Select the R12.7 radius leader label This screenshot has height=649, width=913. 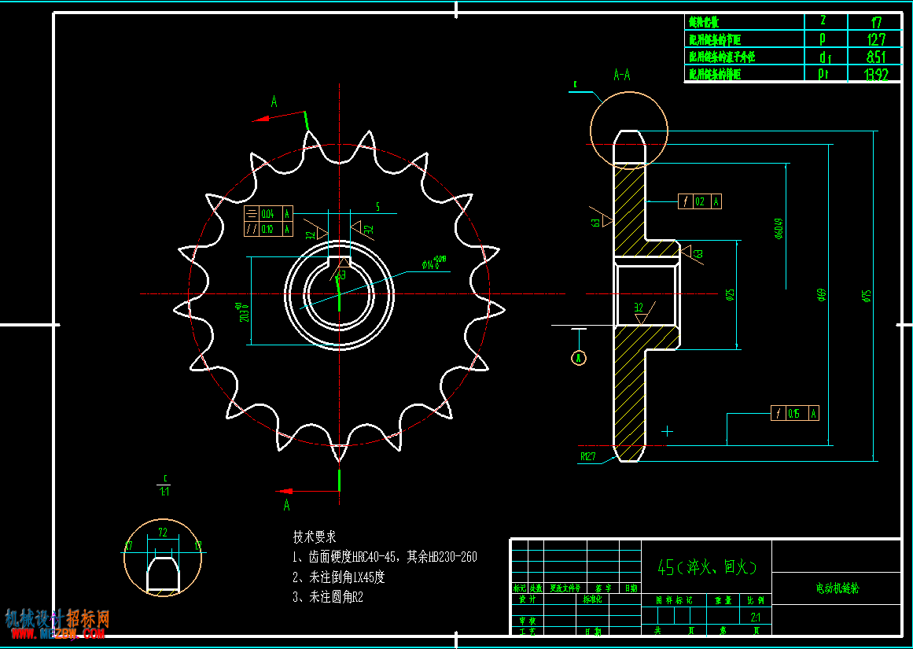tap(587, 458)
